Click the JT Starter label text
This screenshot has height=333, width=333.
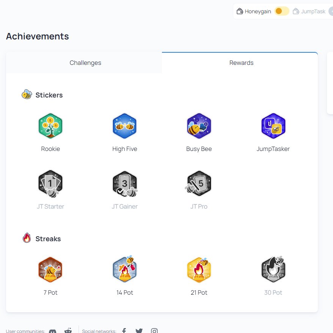tap(50, 206)
